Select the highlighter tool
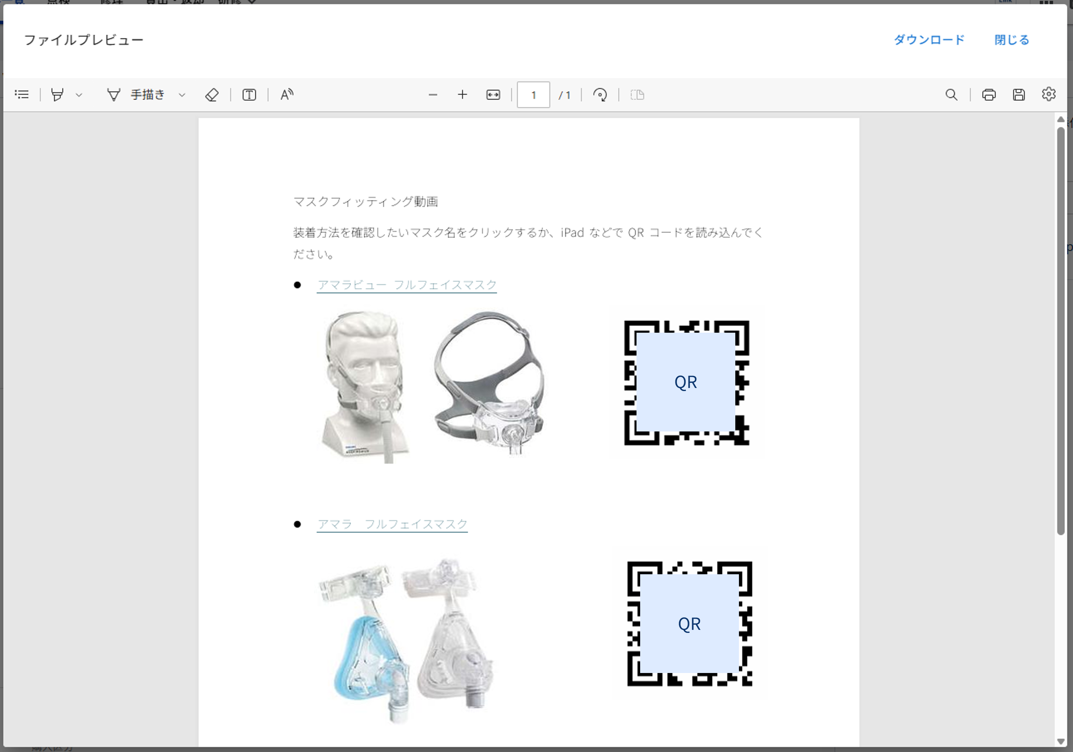Image resolution: width=1073 pixels, height=752 pixels. [x=57, y=95]
